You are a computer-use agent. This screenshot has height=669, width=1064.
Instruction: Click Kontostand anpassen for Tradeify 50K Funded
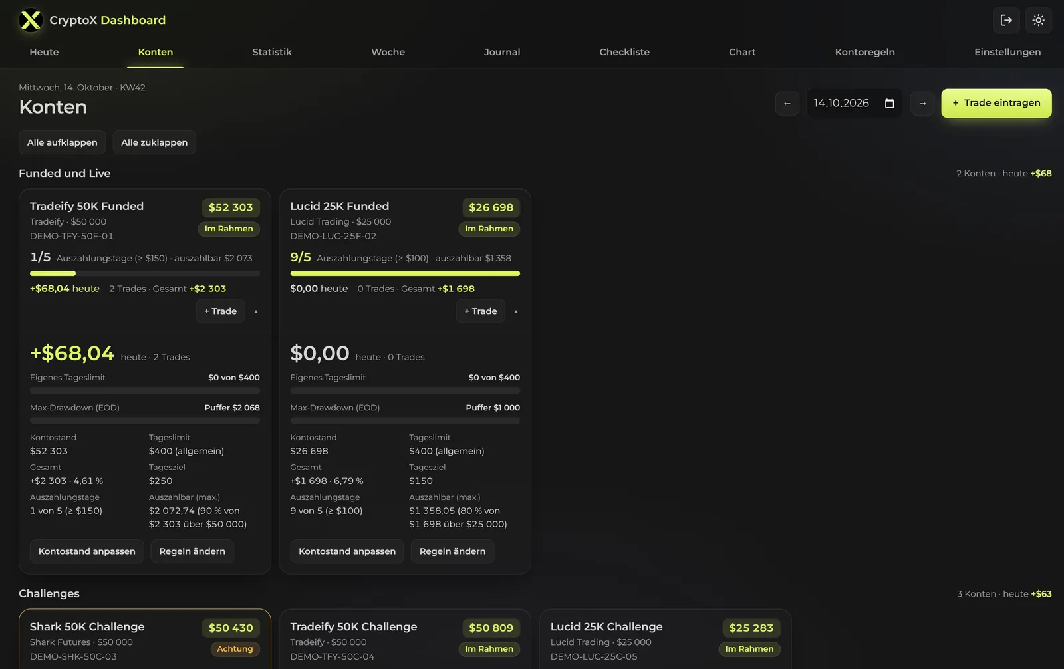(87, 551)
